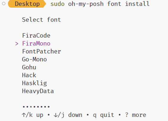Pick Go-Mono in the font list
This screenshot has width=168, height=121.
[x=34, y=59]
